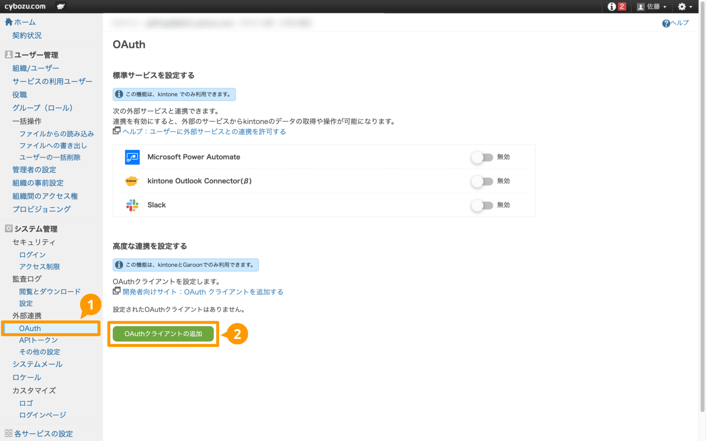Open 組織/ユーザー settings

pyautogui.click(x=36, y=68)
